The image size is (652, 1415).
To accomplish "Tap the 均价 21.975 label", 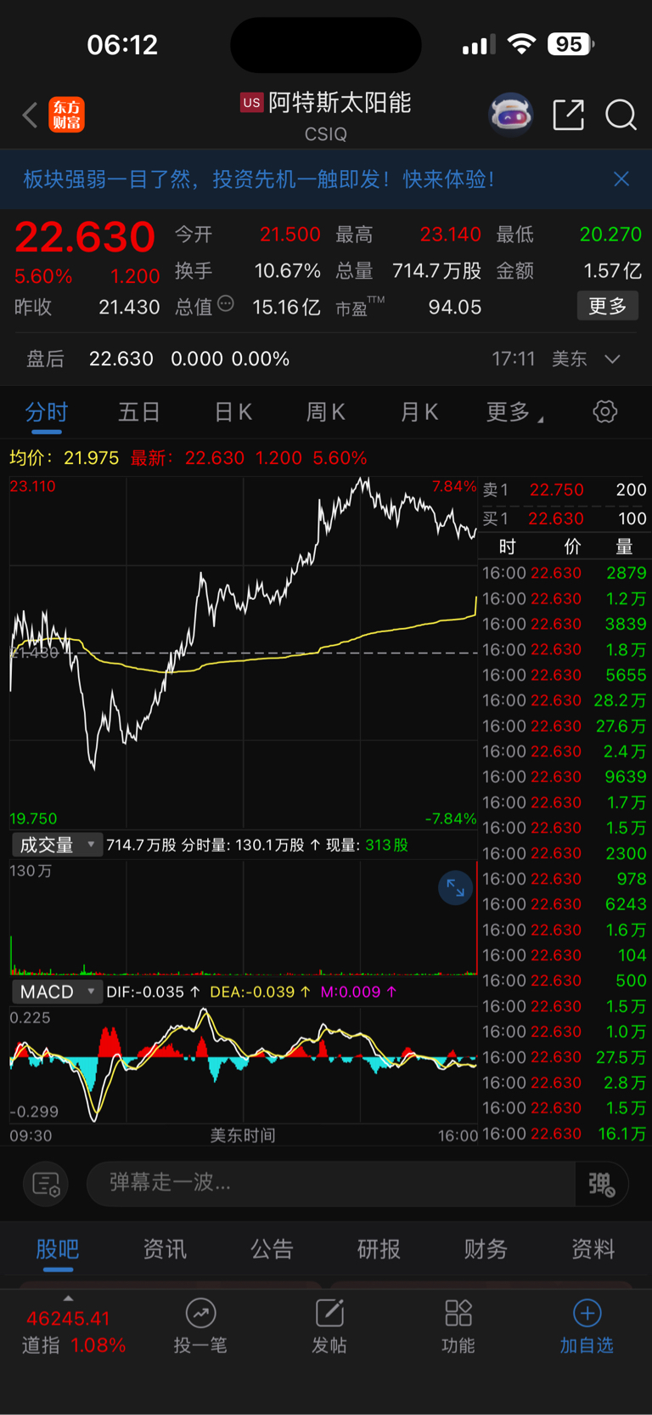I will tap(65, 458).
